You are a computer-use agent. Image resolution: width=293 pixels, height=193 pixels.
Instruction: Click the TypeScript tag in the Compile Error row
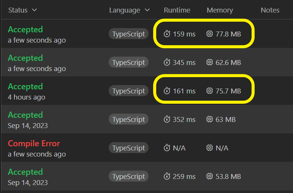pyautogui.click(x=128, y=148)
